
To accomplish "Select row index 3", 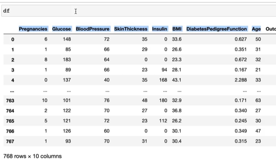I will click(x=13, y=70).
